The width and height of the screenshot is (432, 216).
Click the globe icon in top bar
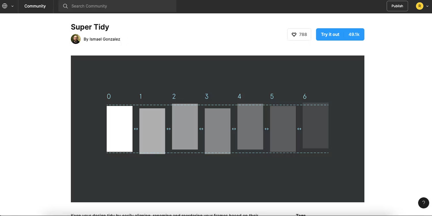5,6
